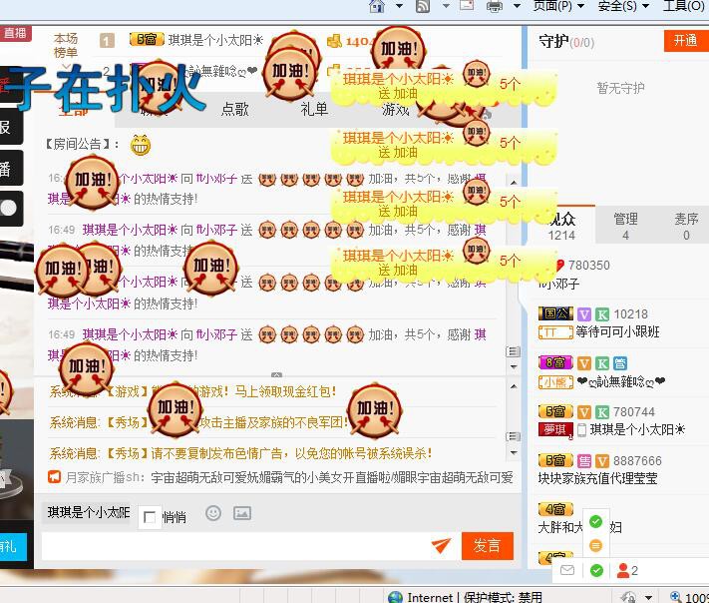Click the gold coins icon in ranking
709x603 pixels.
[334, 40]
